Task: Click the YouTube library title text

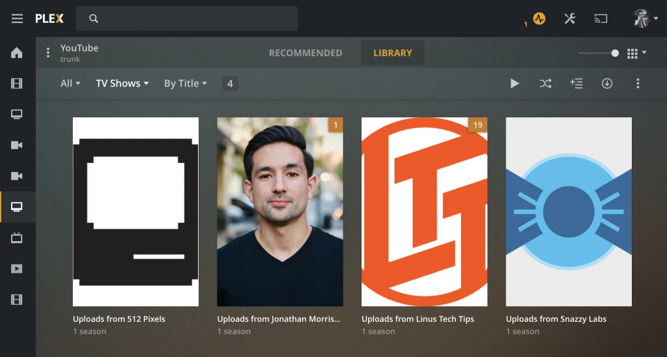Action: click(79, 48)
